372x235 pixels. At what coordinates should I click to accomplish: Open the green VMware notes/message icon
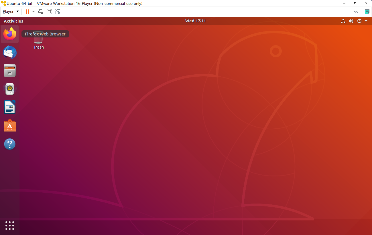367,12
